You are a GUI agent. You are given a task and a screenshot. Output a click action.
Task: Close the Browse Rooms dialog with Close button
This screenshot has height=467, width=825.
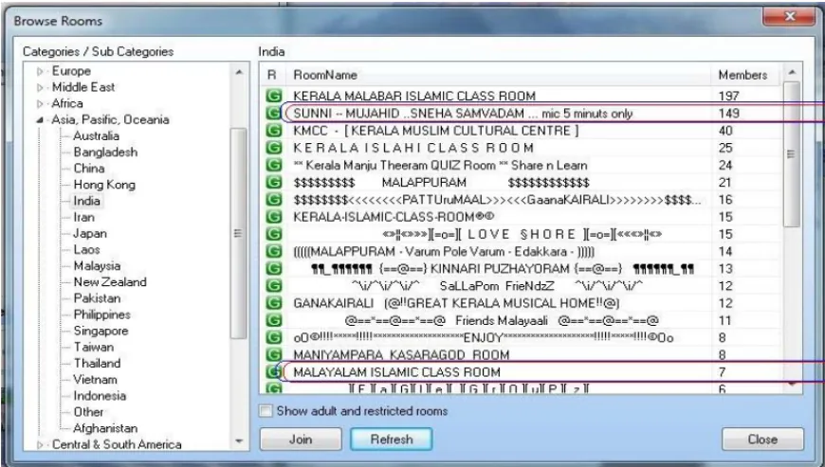point(761,440)
